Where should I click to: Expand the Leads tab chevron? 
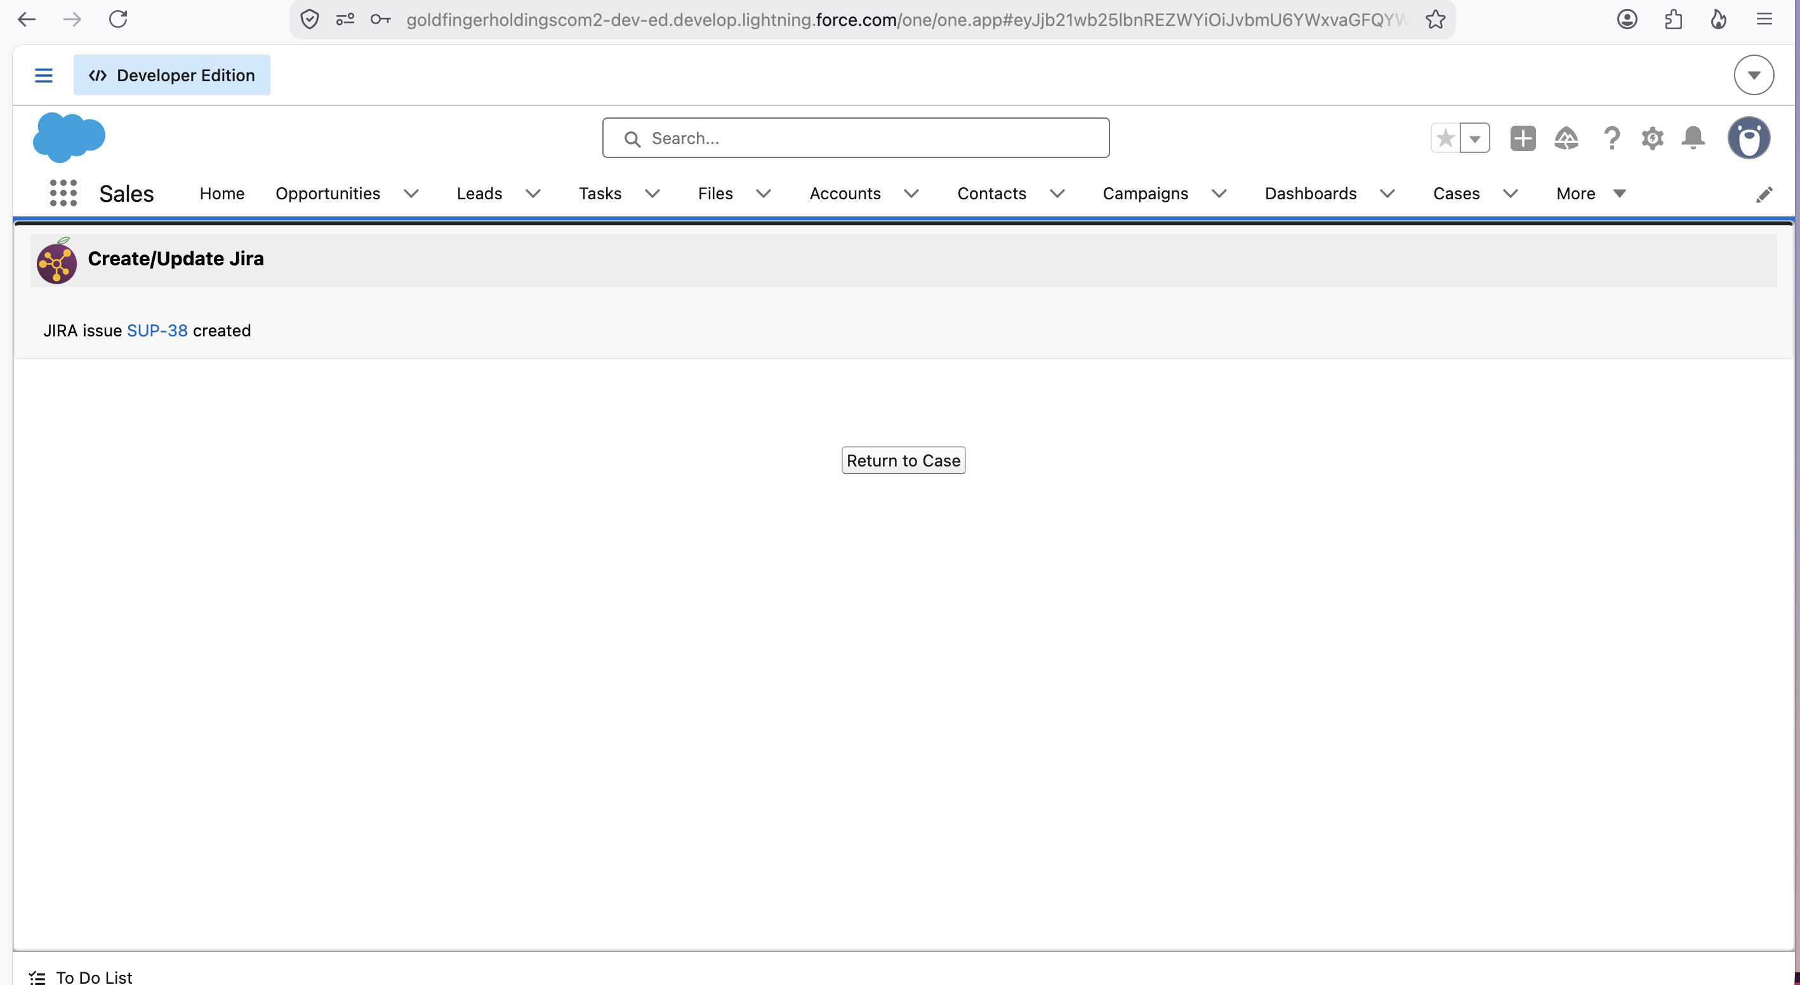point(533,194)
